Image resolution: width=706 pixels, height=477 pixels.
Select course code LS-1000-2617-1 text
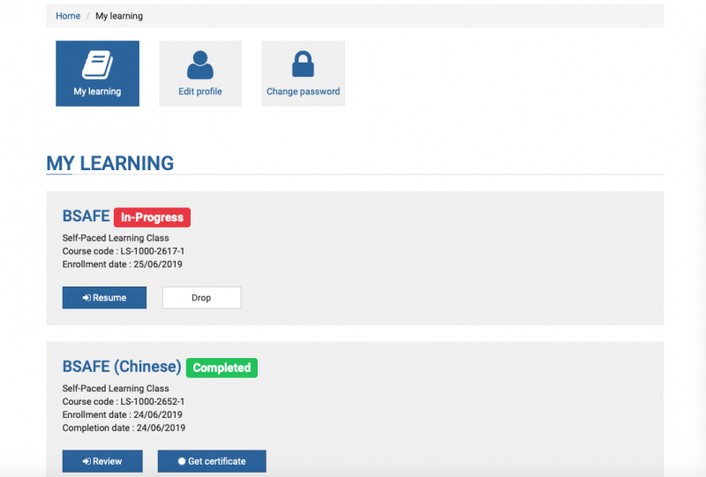tap(152, 251)
